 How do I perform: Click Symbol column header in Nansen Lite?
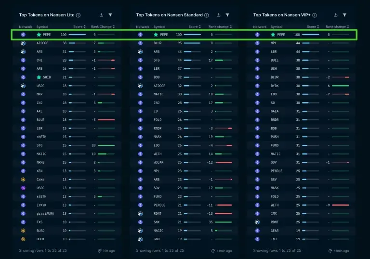pos(42,27)
